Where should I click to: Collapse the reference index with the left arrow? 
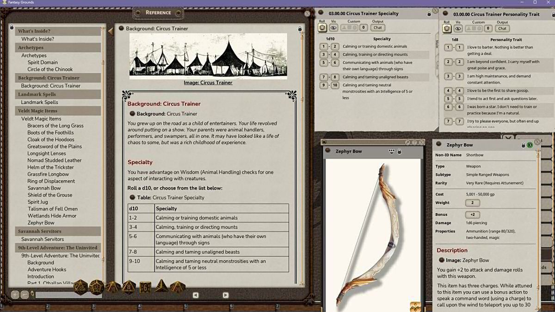click(x=110, y=31)
